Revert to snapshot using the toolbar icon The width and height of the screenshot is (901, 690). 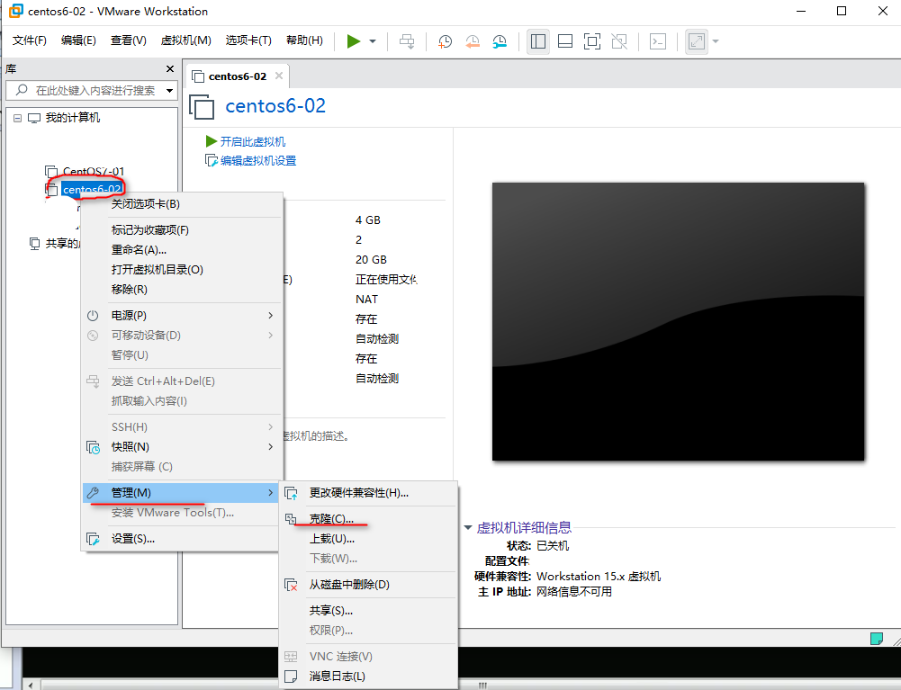coord(473,41)
